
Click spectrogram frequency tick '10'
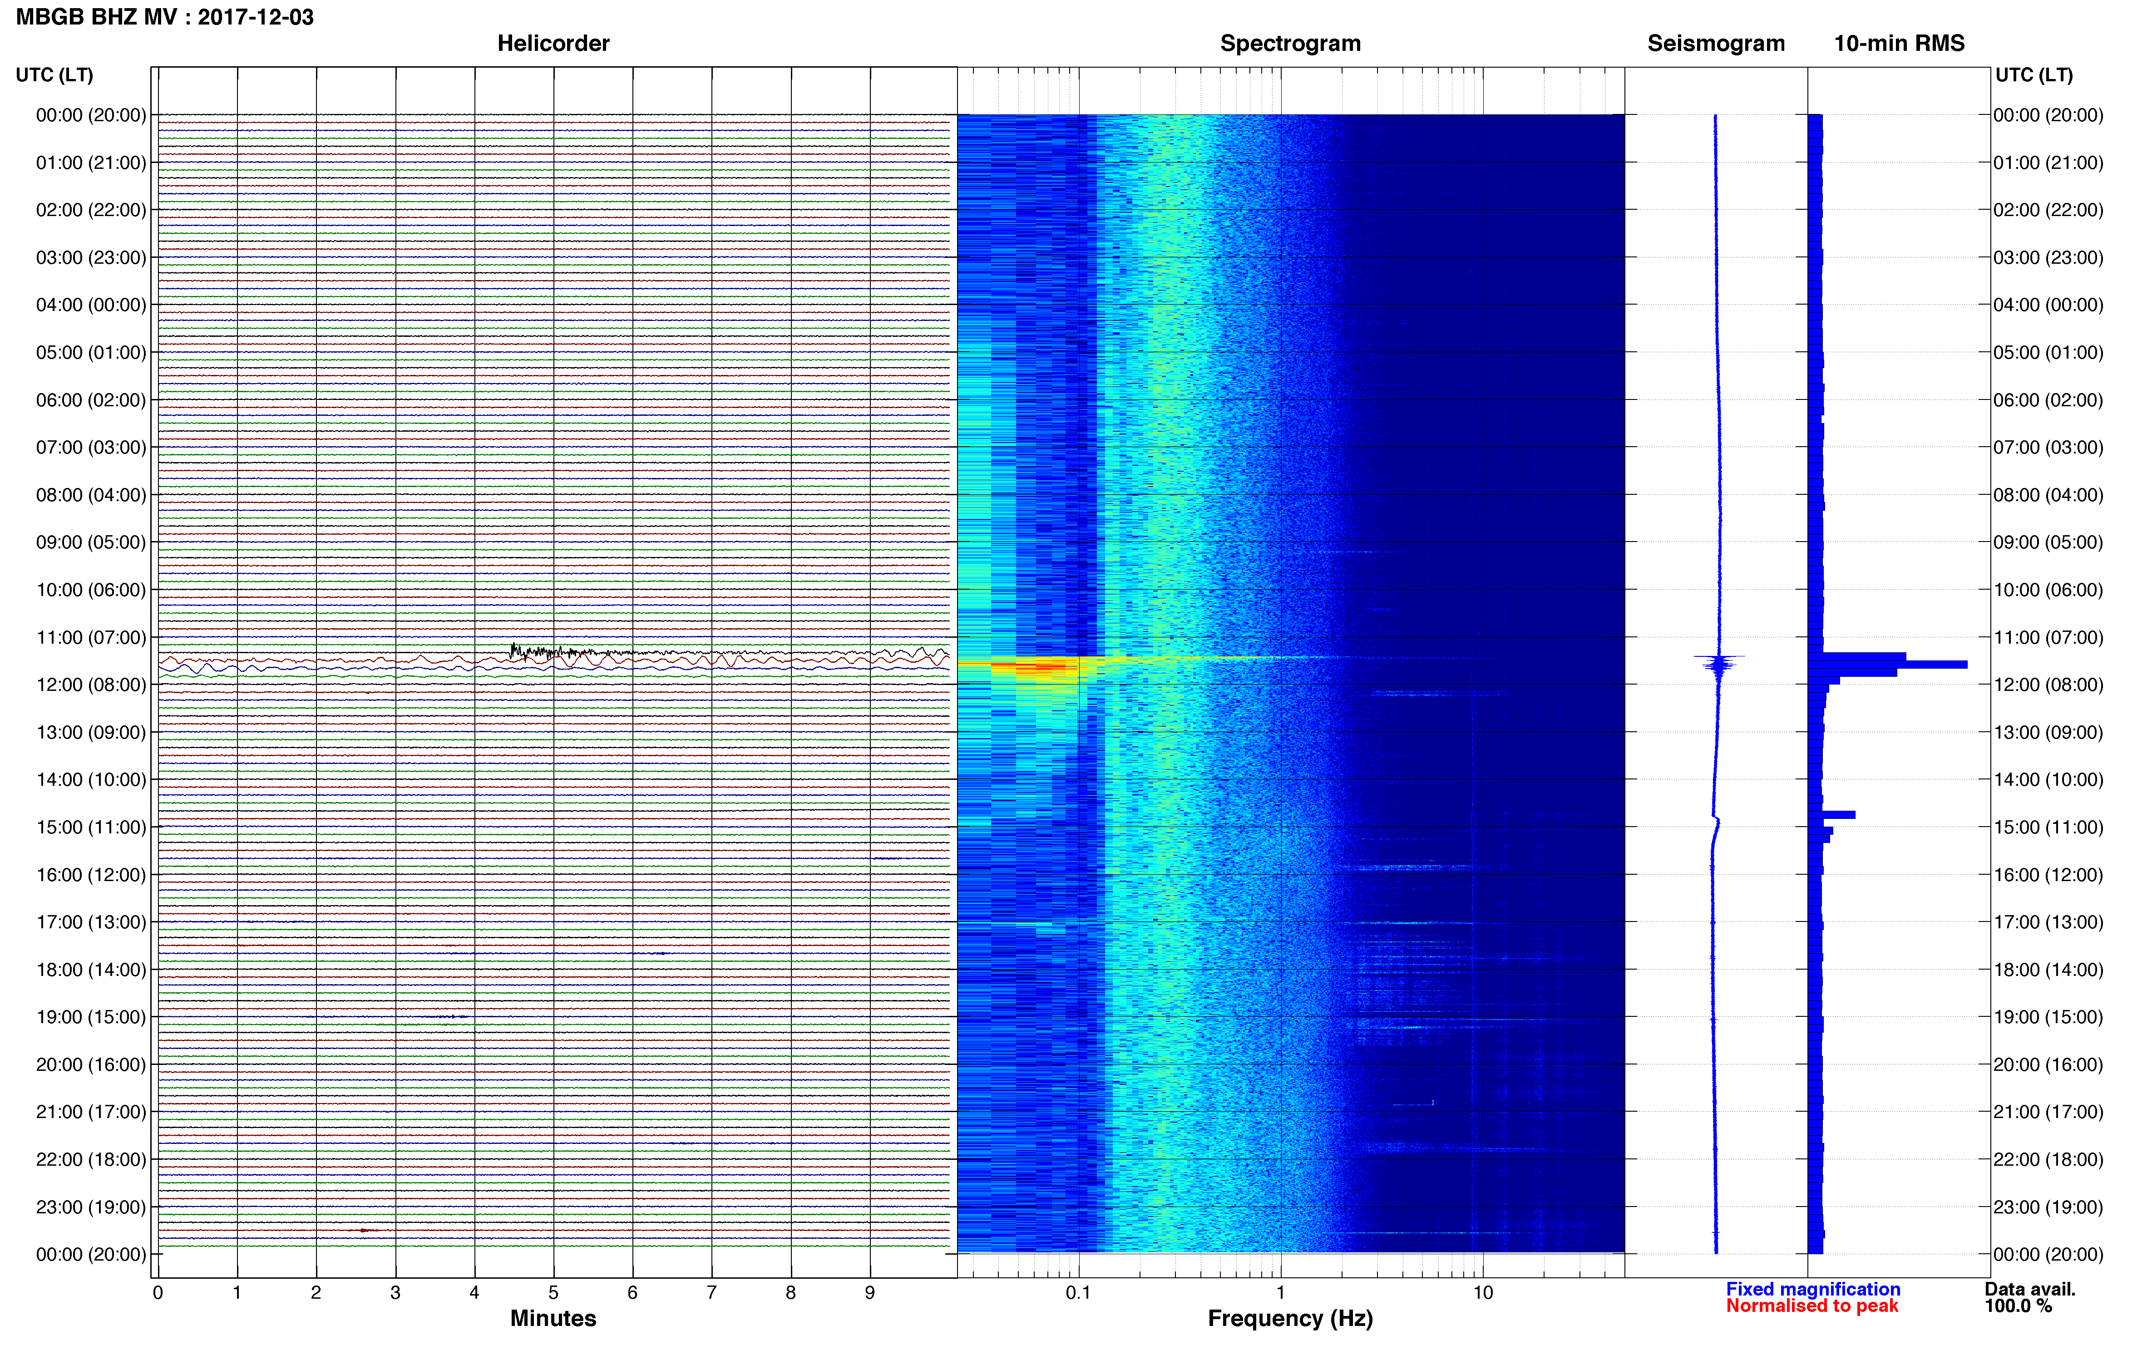click(x=1483, y=1292)
